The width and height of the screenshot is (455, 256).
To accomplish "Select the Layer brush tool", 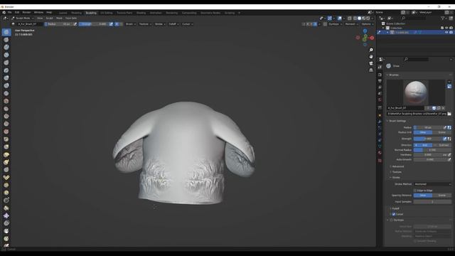I will pyautogui.click(x=6, y=70).
